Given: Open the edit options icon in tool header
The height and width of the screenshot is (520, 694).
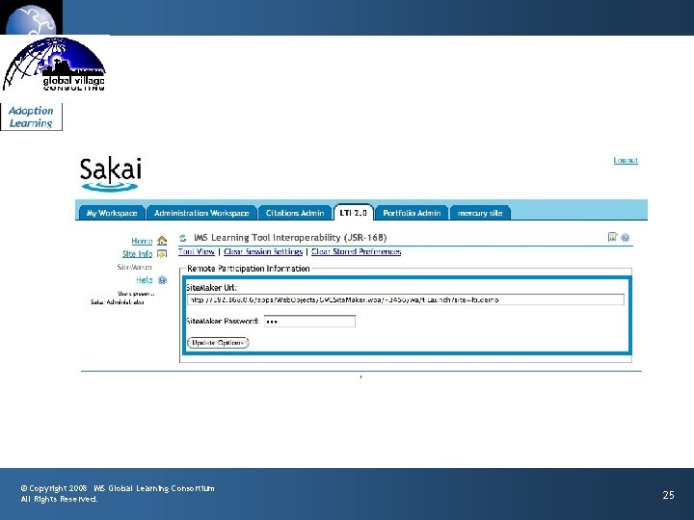Looking at the screenshot, I should [x=613, y=237].
